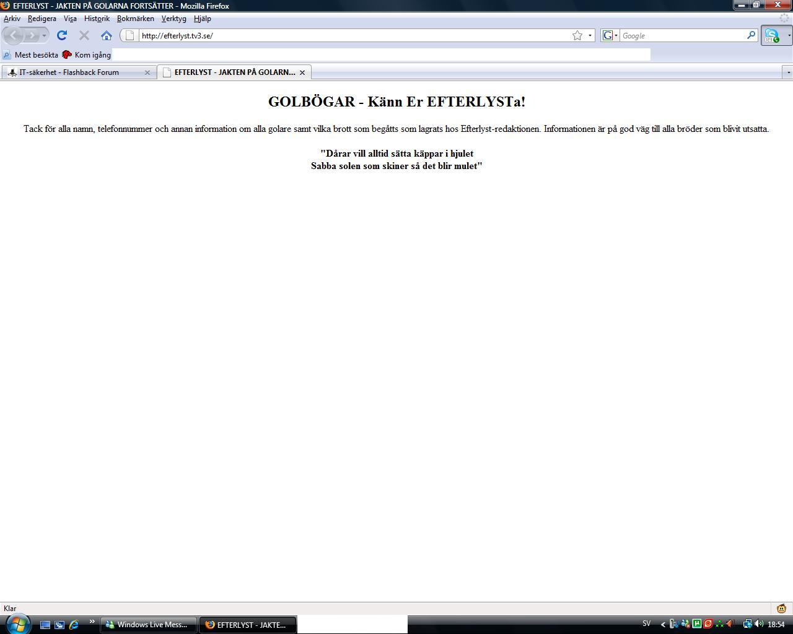Click the Back arrow button
Screen dimensions: 793x634
tap(14, 35)
